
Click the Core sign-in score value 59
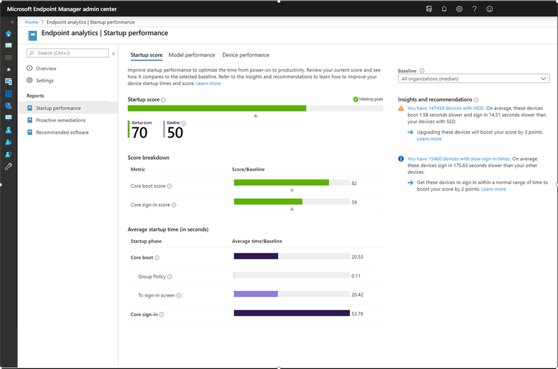coord(354,202)
